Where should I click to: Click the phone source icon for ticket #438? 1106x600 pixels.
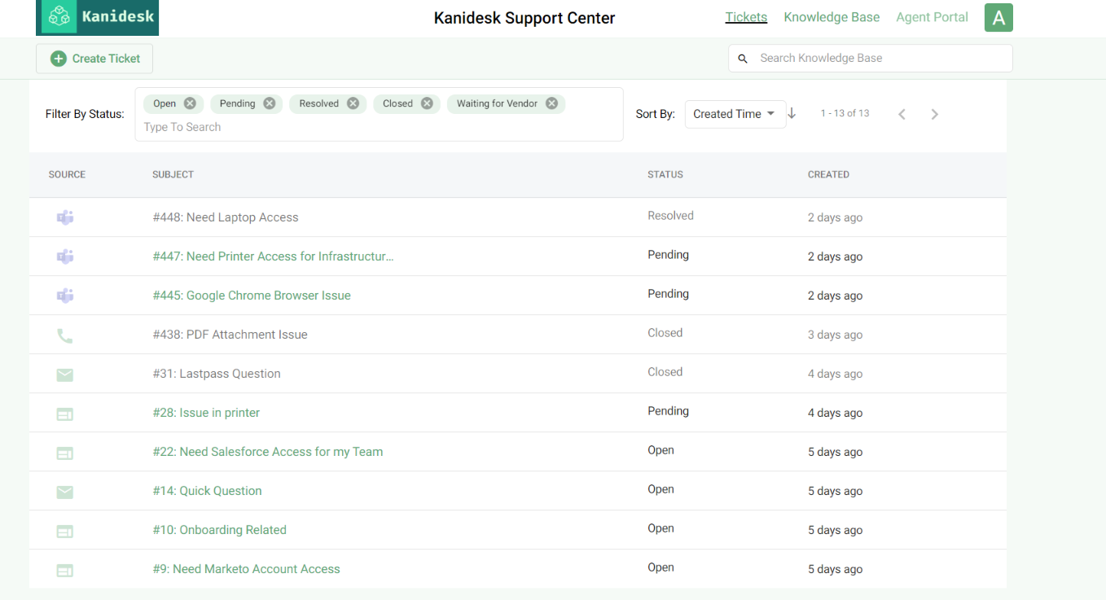(x=65, y=335)
